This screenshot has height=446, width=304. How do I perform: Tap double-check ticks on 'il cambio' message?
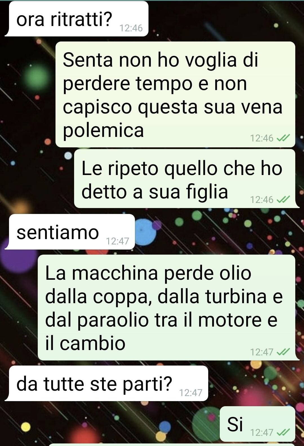[283, 352]
